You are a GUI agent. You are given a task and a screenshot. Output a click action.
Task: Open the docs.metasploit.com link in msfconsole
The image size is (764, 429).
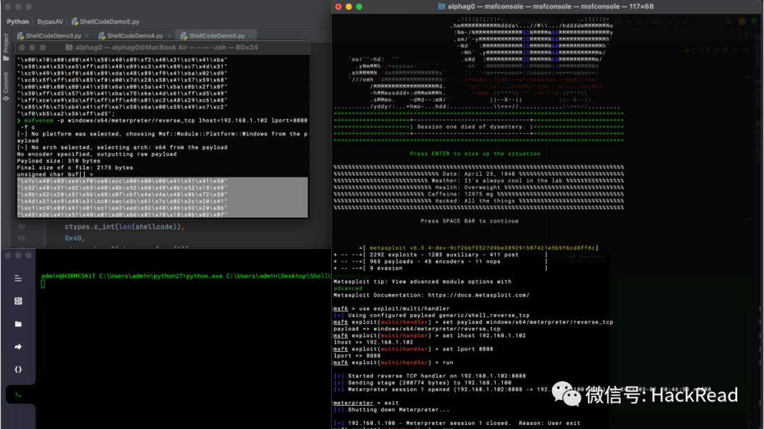pyautogui.click(x=478, y=295)
